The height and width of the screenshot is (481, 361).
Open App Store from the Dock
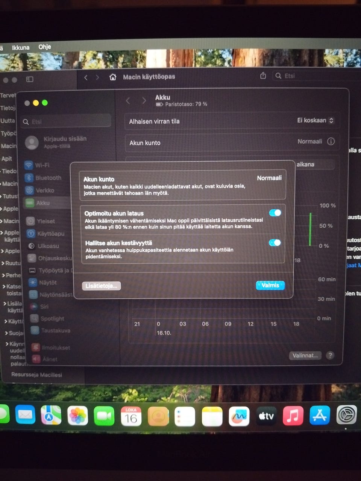point(320,415)
